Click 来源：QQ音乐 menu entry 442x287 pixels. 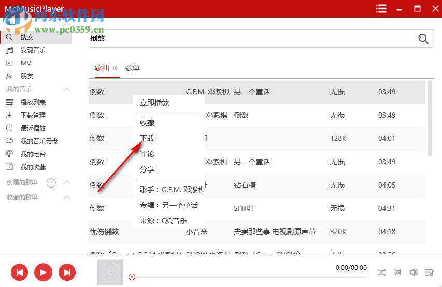pyautogui.click(x=164, y=221)
